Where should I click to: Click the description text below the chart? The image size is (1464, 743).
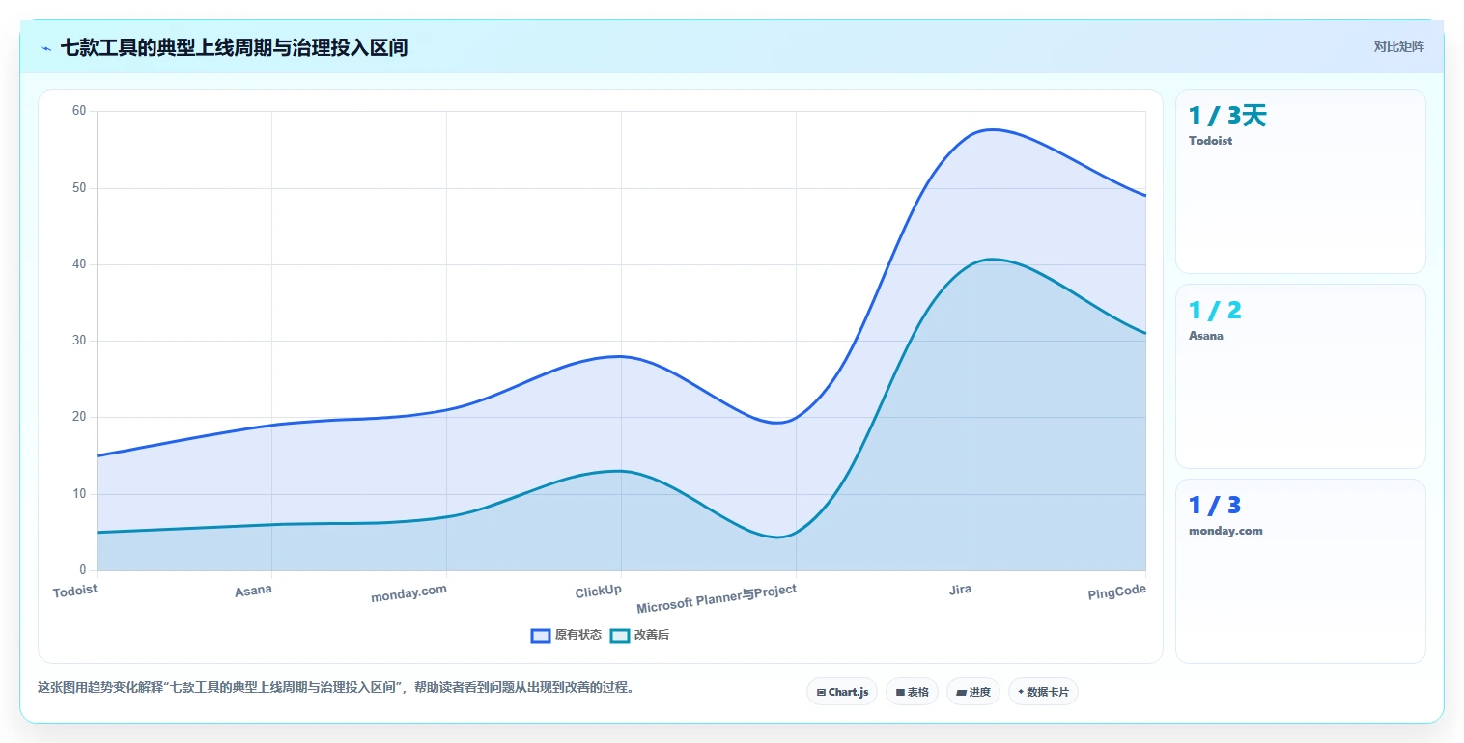click(336, 688)
